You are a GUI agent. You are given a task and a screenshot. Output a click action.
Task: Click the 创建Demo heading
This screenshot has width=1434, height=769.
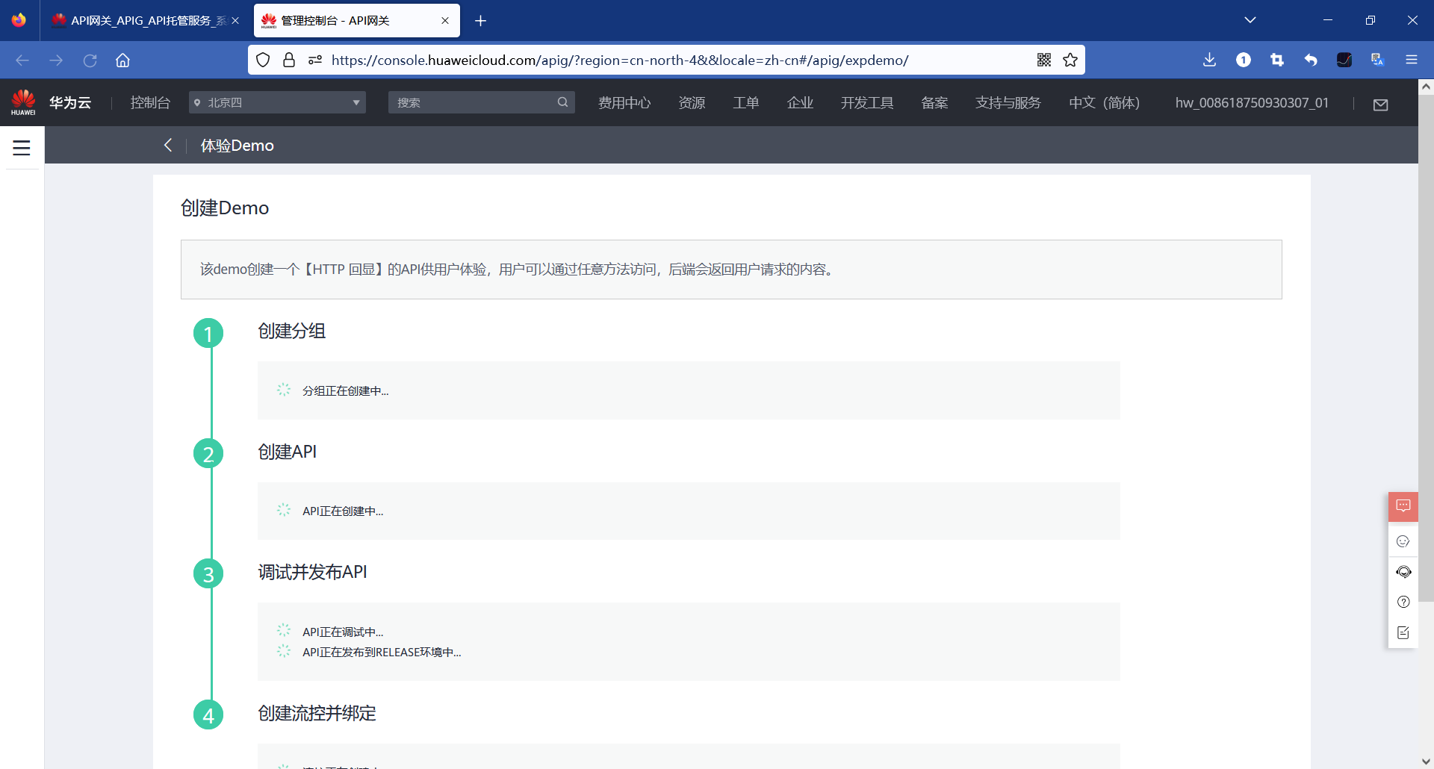pos(225,208)
